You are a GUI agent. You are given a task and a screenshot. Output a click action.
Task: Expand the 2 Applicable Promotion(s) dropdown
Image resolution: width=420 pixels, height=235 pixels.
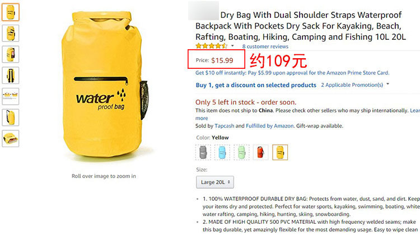tap(355, 85)
